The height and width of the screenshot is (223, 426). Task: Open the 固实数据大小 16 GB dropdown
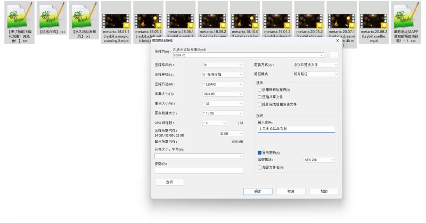(223, 113)
